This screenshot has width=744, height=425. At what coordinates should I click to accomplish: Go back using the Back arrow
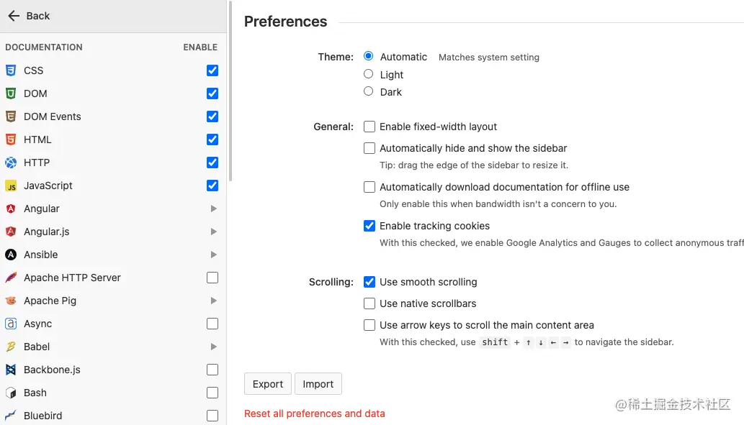14,16
